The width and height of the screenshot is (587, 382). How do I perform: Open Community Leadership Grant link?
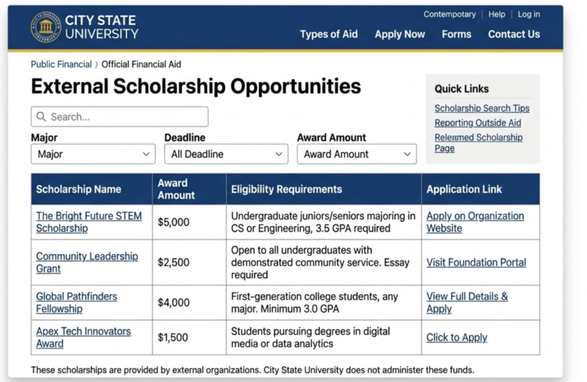tap(87, 262)
